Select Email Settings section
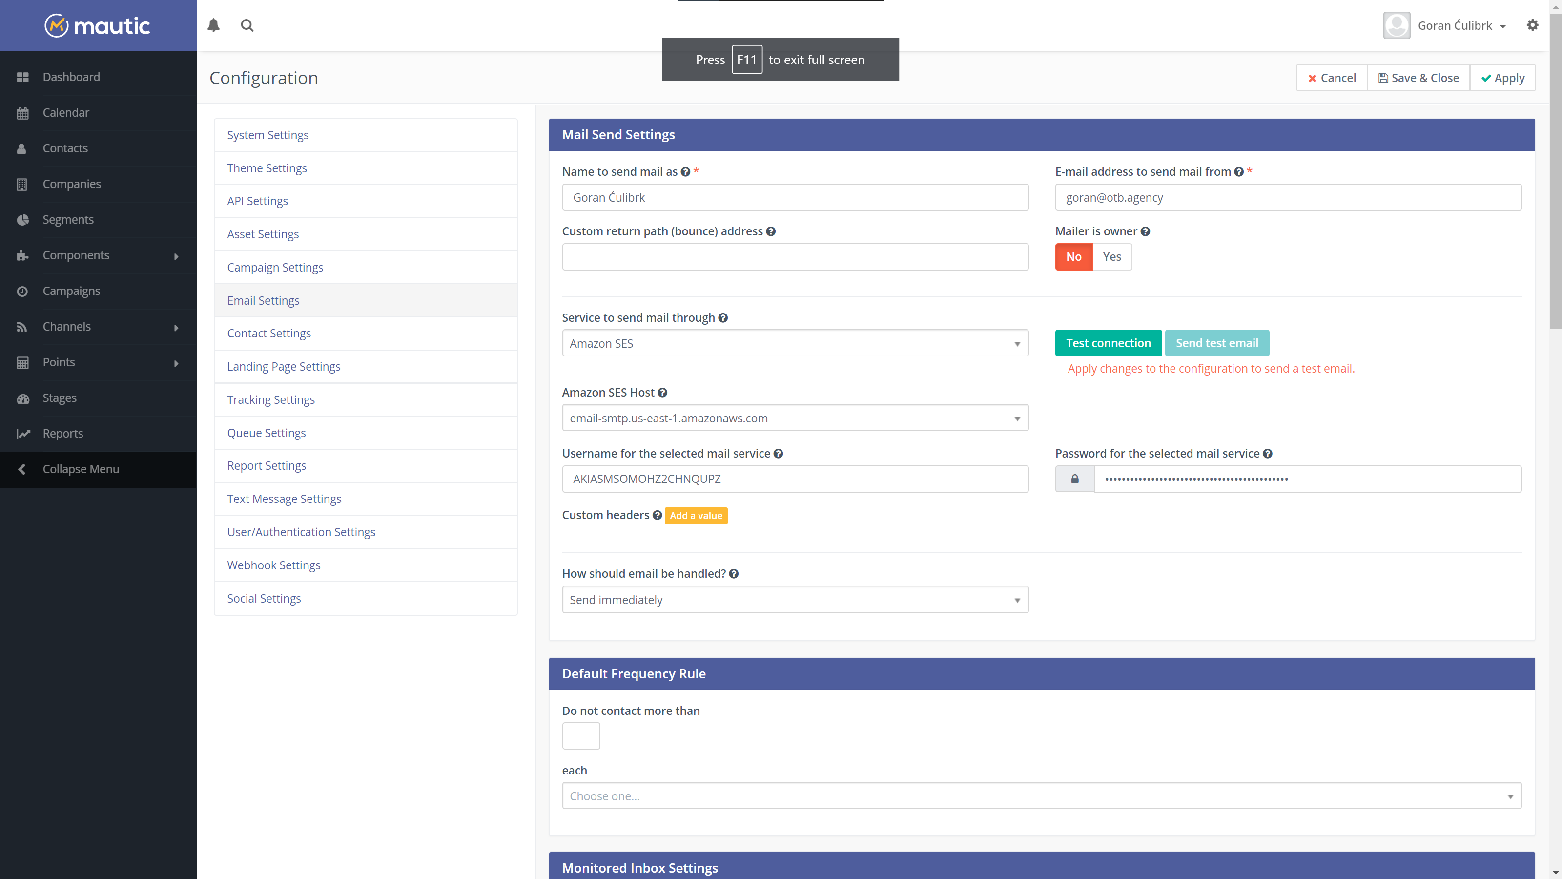1562x879 pixels. pyautogui.click(x=365, y=301)
